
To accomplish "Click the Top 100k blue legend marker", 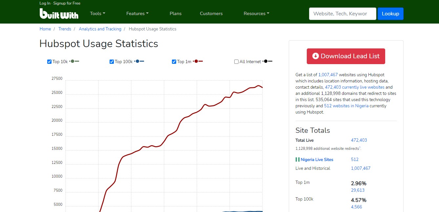I will (139, 61).
